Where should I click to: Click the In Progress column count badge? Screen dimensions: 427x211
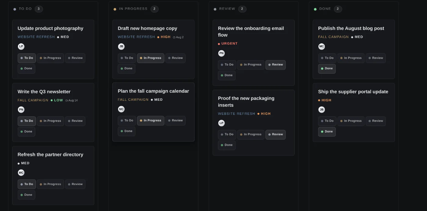(154, 9)
